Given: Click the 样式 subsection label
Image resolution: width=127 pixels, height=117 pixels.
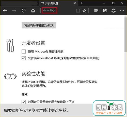Looking at the screenshot, I should point(25,94).
